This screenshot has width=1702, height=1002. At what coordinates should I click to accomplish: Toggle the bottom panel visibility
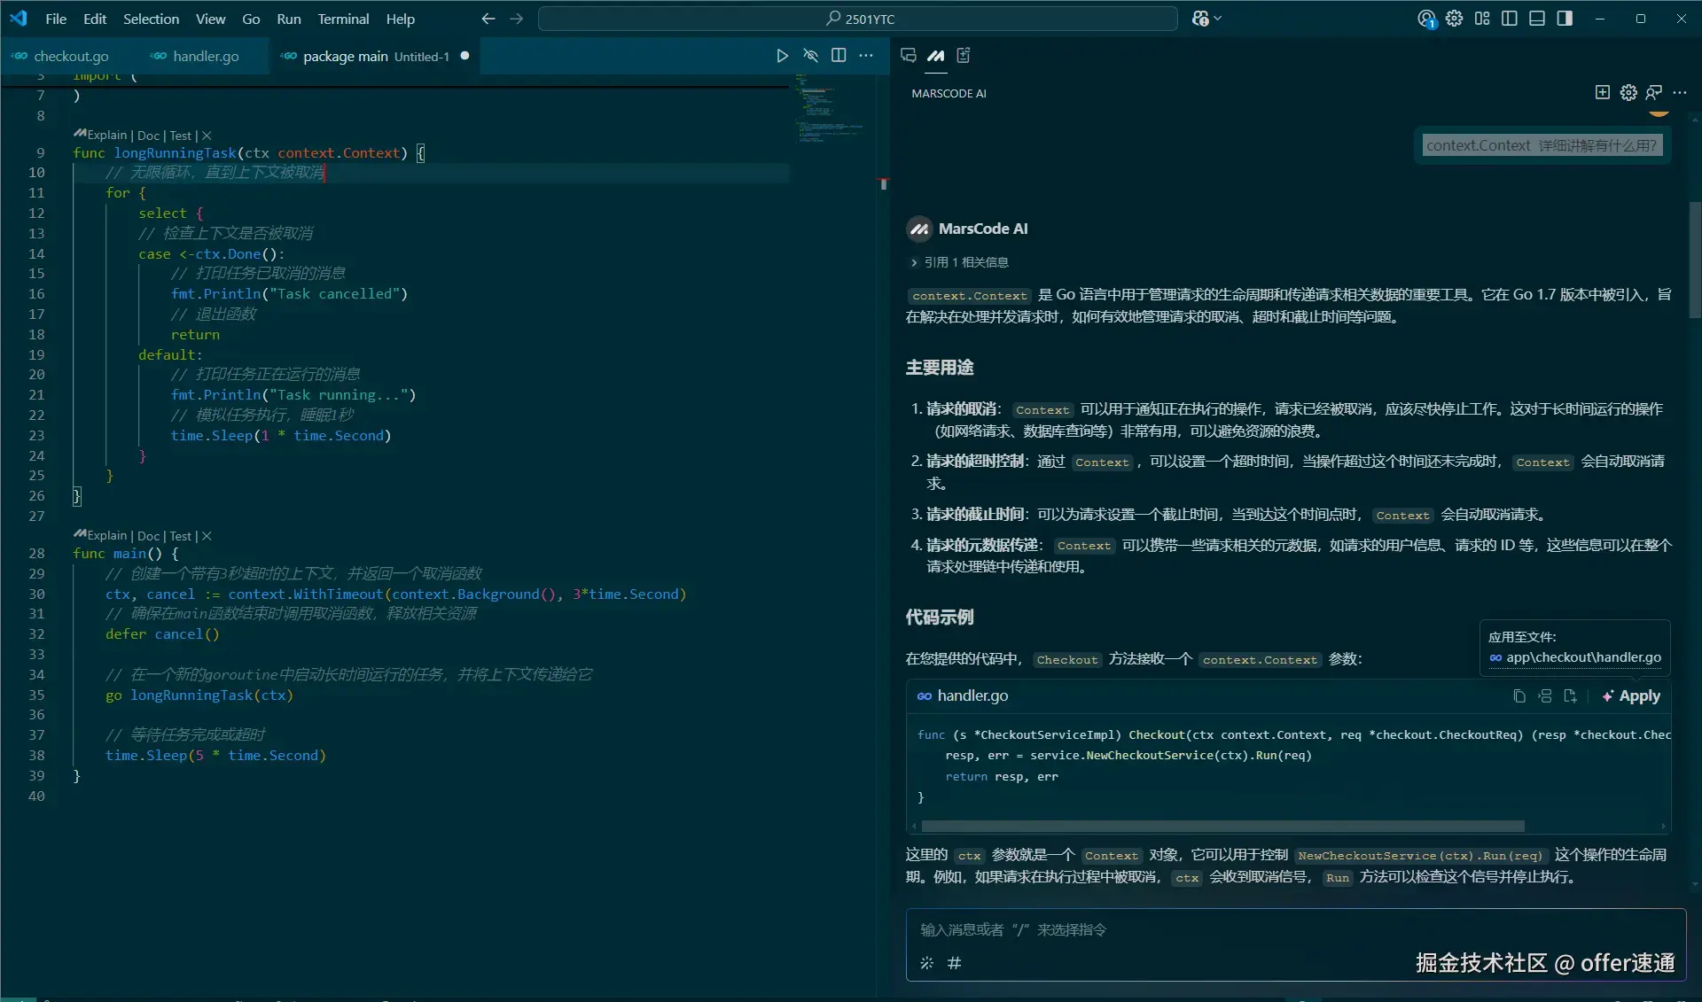tap(1537, 19)
